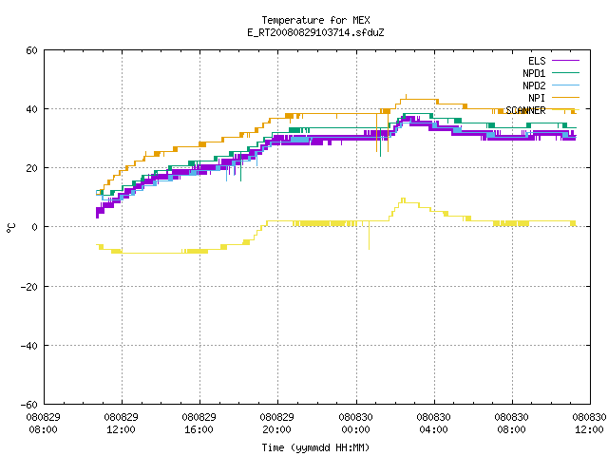The width and height of the screenshot is (608, 456).
Task: Click the °C y-axis unit label
Action: click(10, 228)
